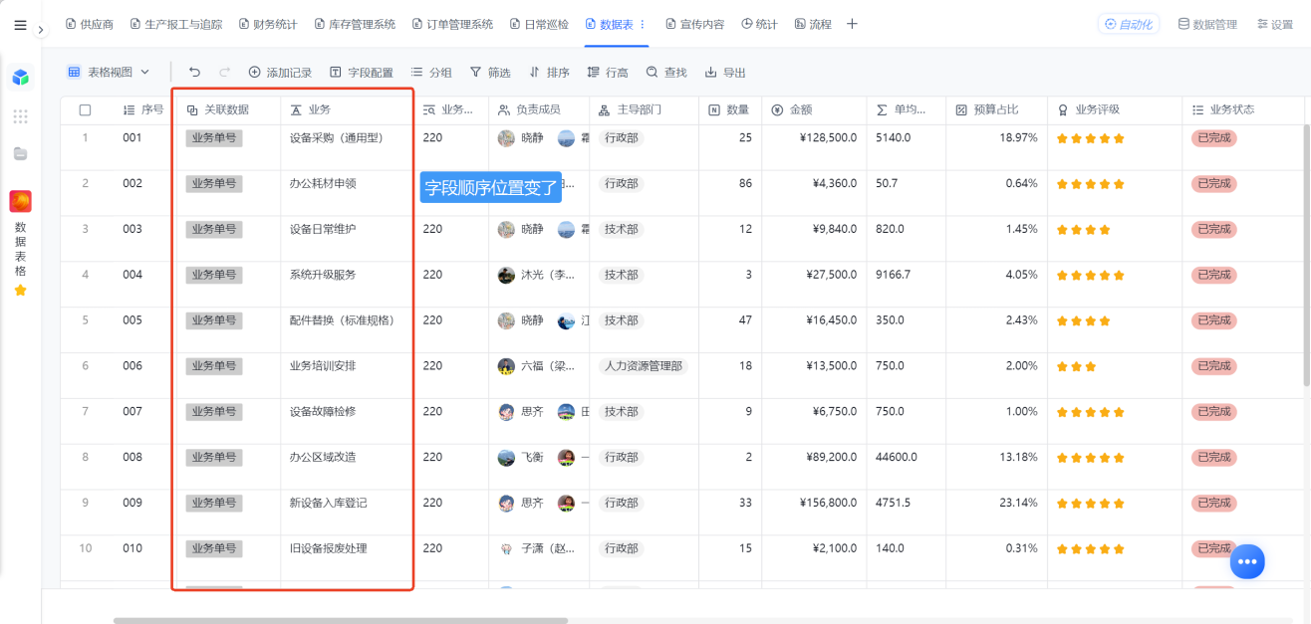Click the horizontal scrollbar at bottom

[340, 620]
